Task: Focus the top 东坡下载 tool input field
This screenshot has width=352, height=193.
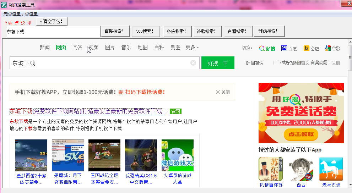Action: pyautogui.click(x=53, y=32)
